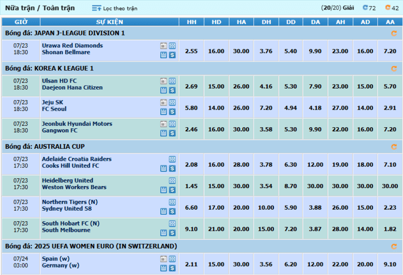Click the AA column header
The image size is (403, 275).
click(x=390, y=22)
